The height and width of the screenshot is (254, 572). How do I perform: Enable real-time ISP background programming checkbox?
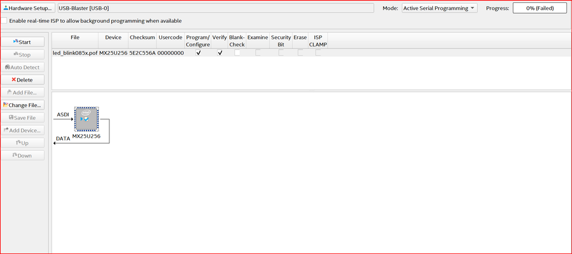tap(3, 21)
